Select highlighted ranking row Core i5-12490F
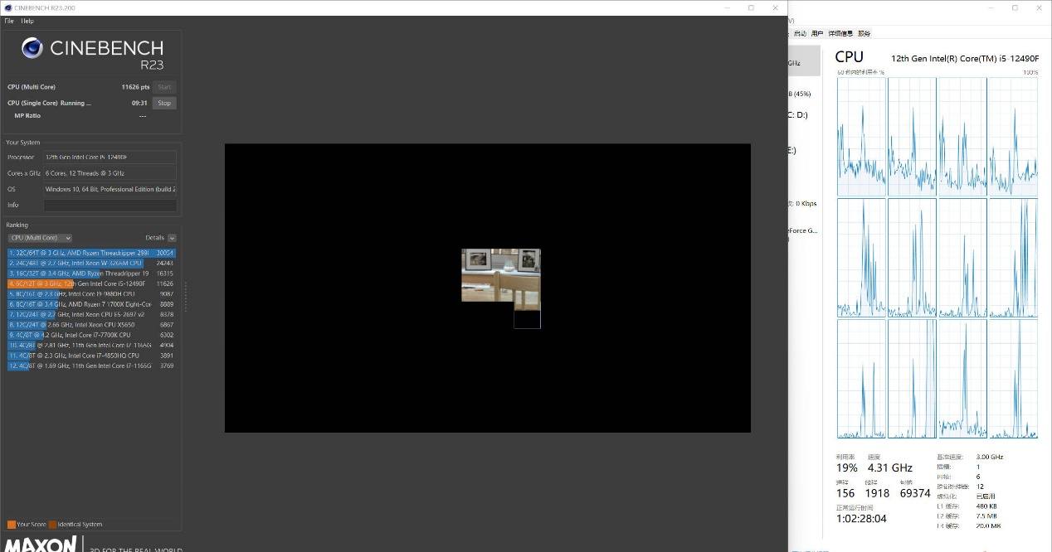This screenshot has width=1052, height=552. (x=91, y=283)
